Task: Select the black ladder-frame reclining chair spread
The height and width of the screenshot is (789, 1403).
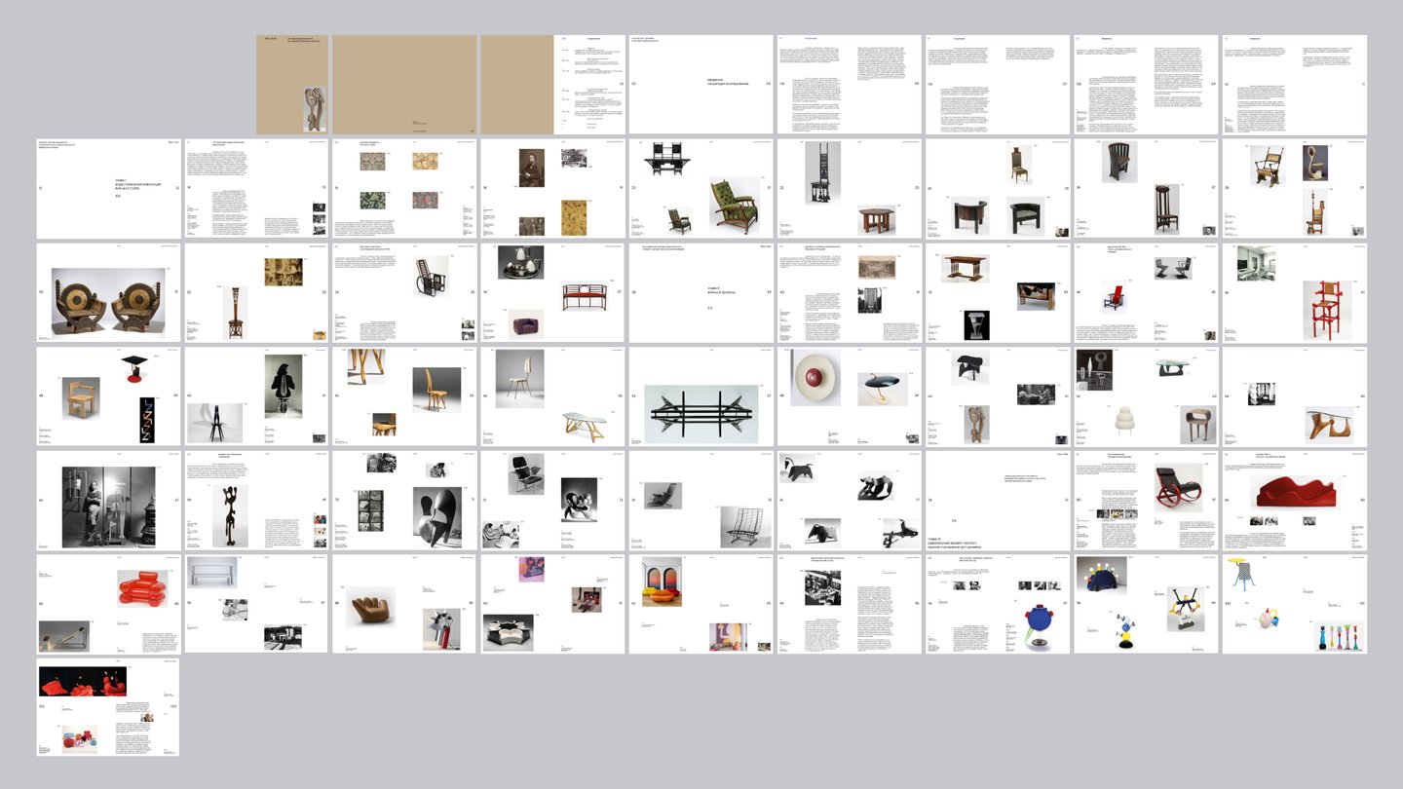Action: (x=404, y=293)
